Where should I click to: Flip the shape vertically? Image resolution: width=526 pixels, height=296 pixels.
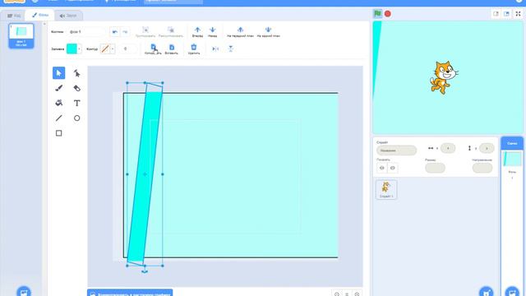[x=230, y=49]
